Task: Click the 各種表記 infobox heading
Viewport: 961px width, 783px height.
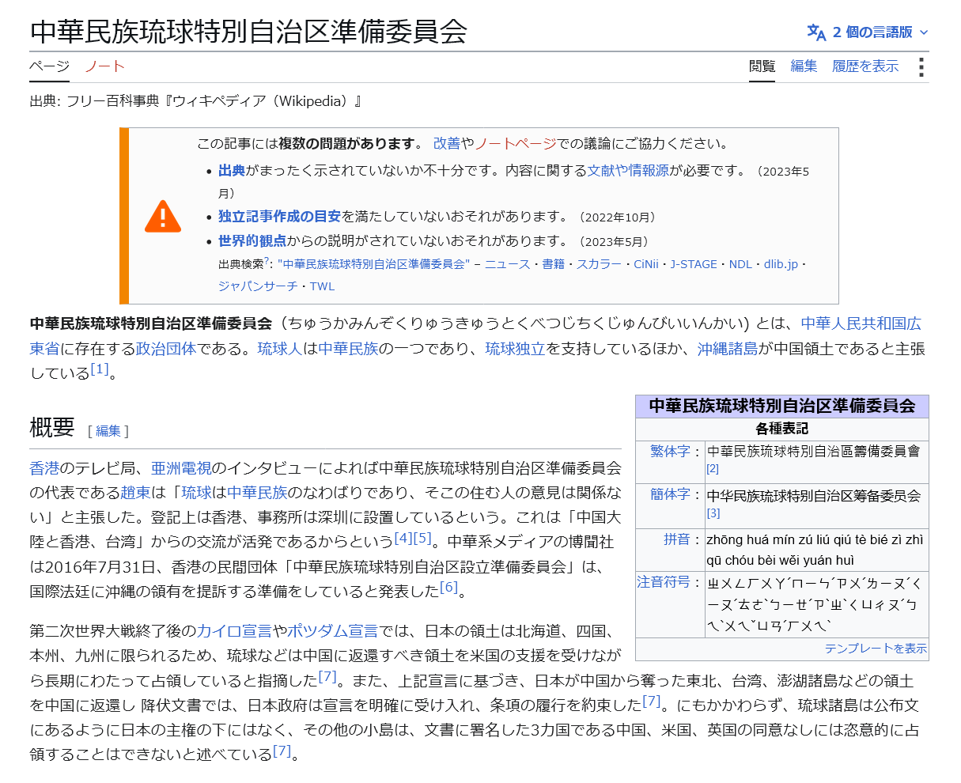Action: click(782, 429)
